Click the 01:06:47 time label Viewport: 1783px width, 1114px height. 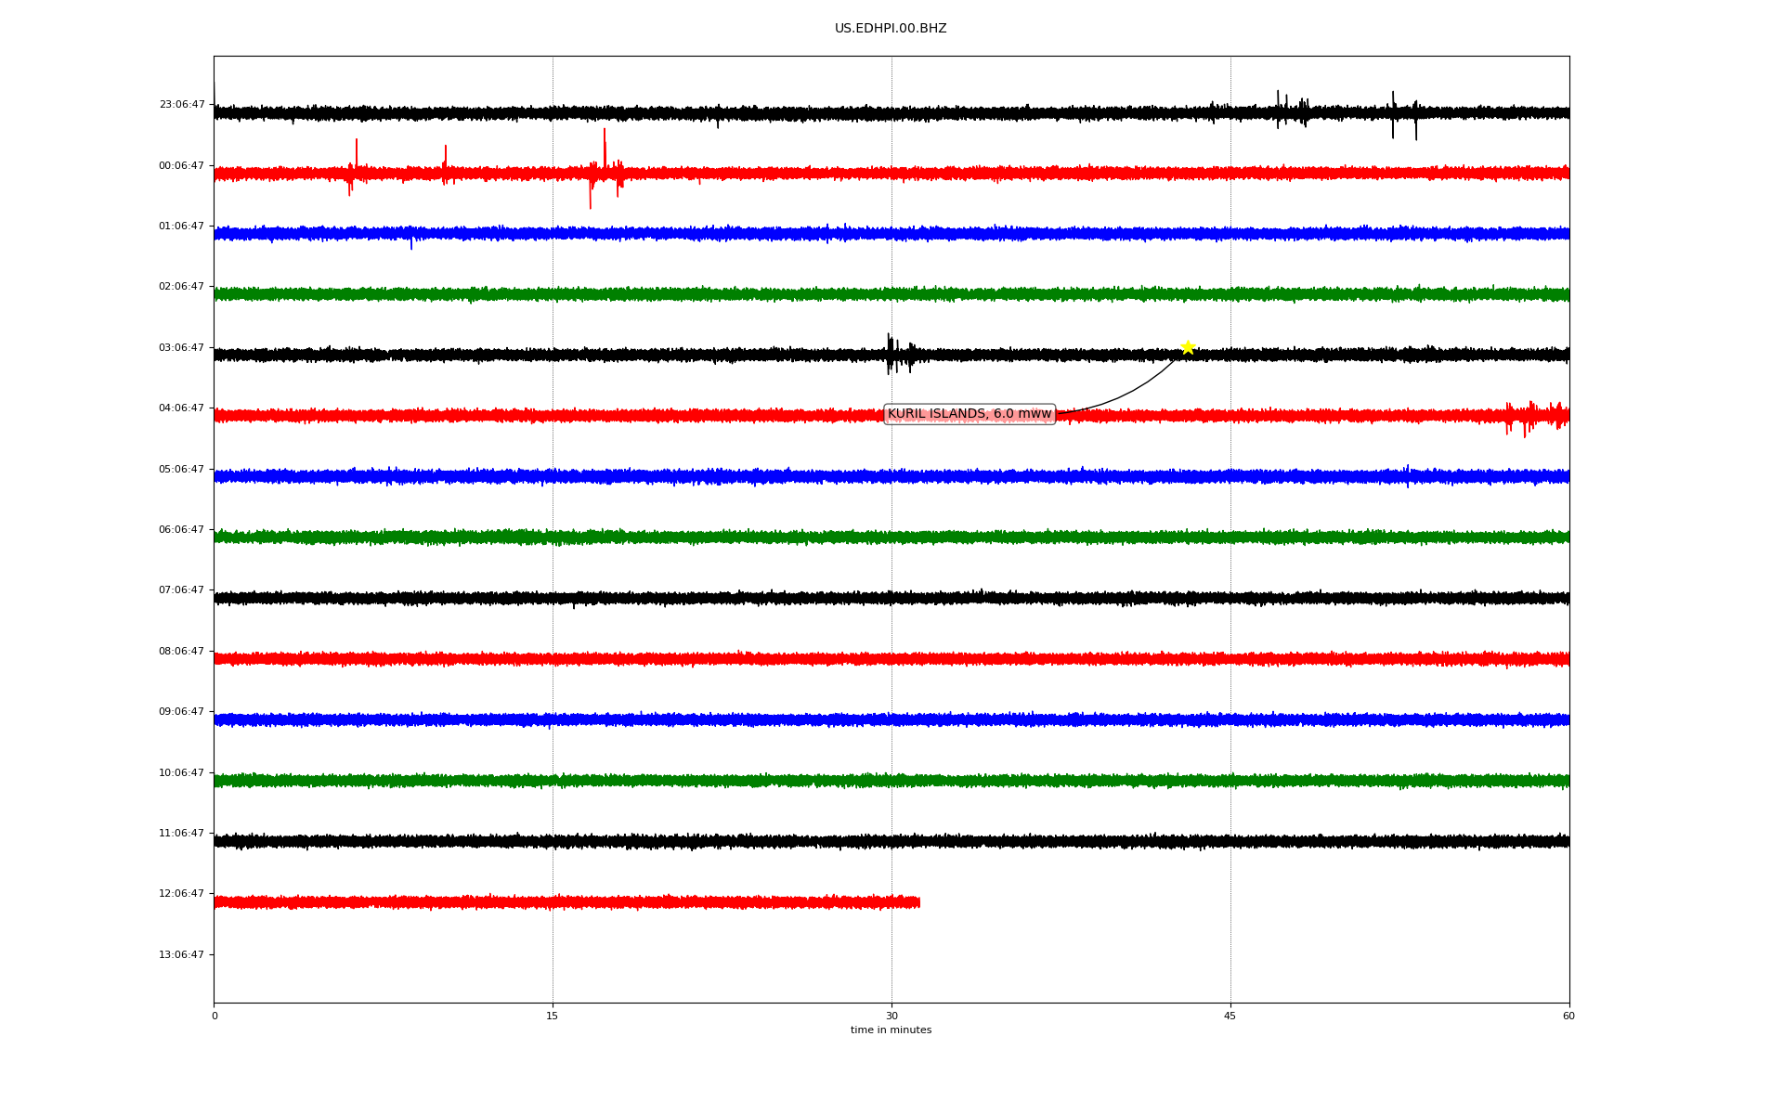coord(182,227)
